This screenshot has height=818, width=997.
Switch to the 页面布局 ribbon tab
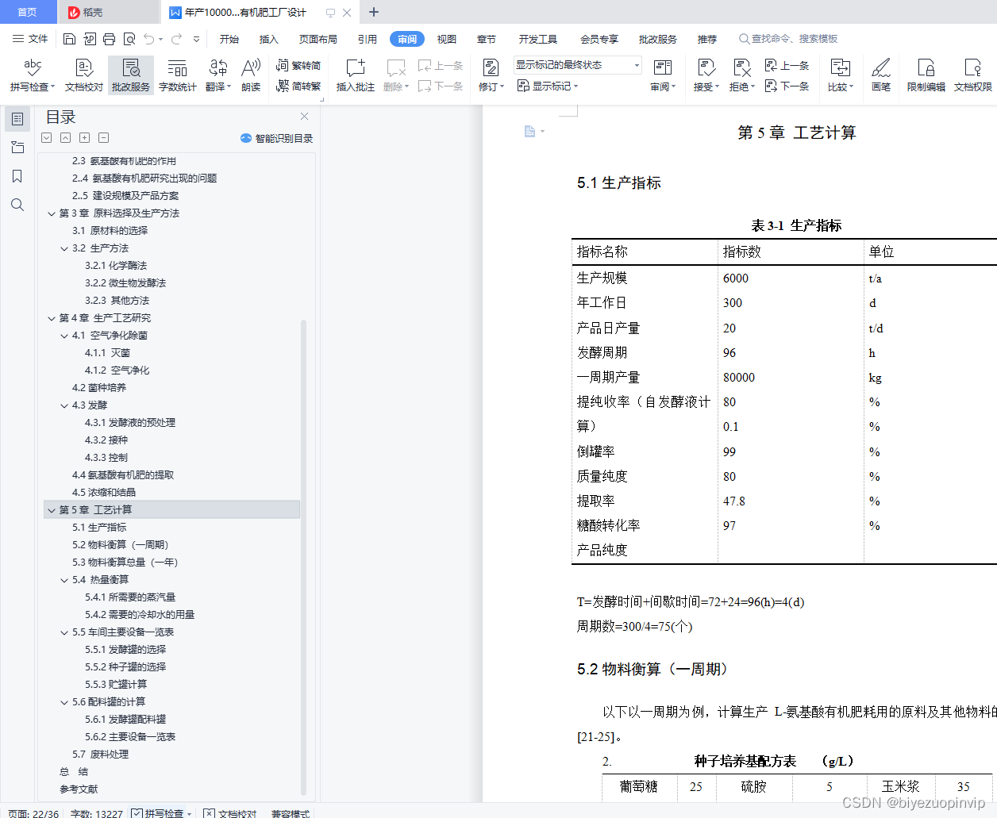[318, 39]
